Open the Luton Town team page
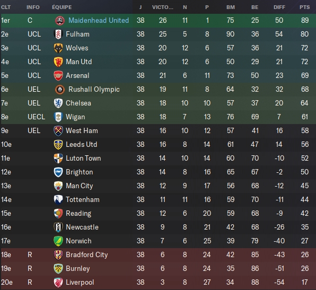The height and width of the screenshot is (290, 316). [x=83, y=158]
